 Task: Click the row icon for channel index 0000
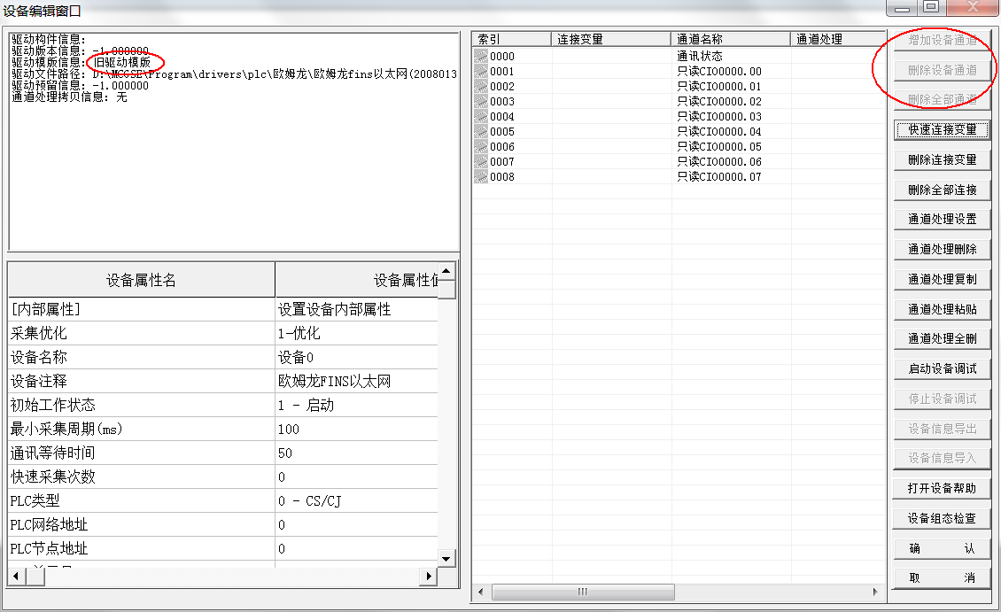[x=481, y=57]
